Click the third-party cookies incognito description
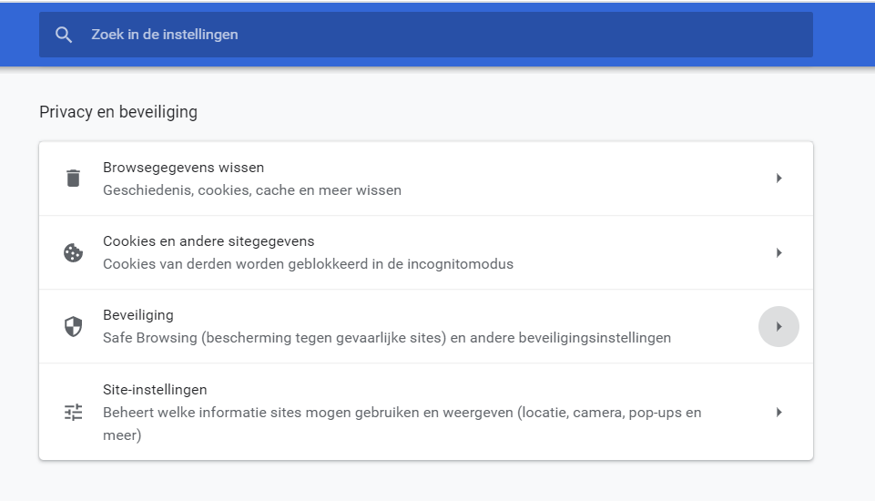The height and width of the screenshot is (501, 875). [308, 264]
